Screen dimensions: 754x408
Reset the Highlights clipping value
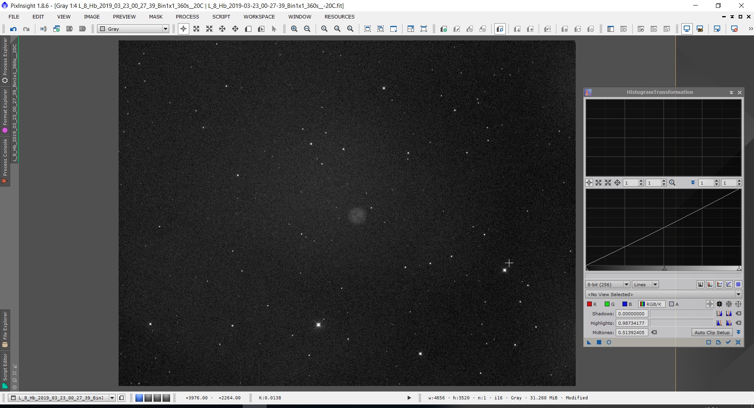[x=738, y=323]
